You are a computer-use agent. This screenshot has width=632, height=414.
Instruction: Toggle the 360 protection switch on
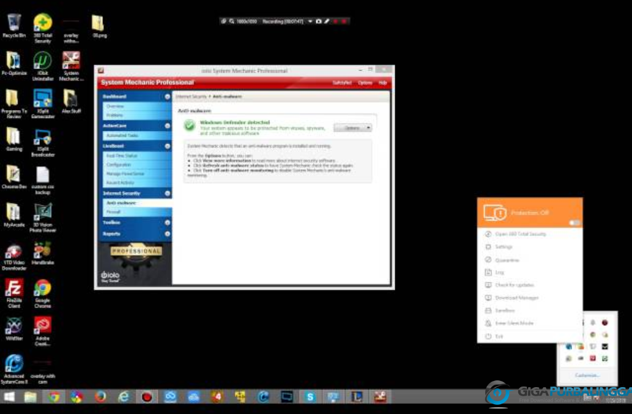pyautogui.click(x=574, y=223)
